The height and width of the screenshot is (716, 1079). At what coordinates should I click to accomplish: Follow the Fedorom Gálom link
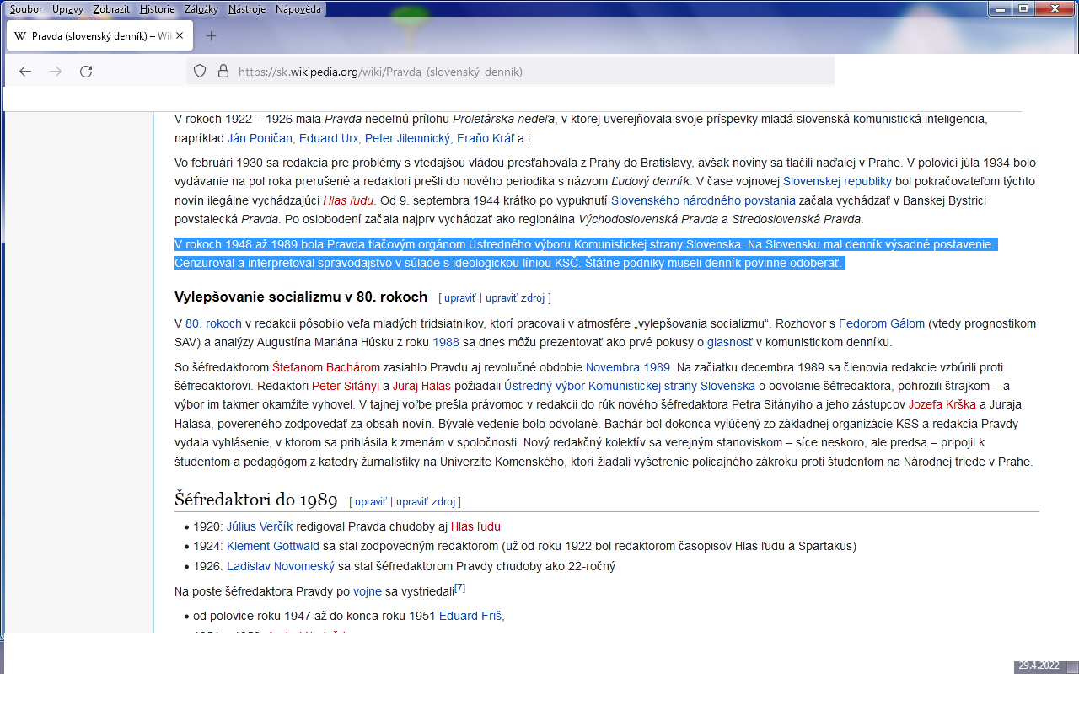(x=882, y=323)
